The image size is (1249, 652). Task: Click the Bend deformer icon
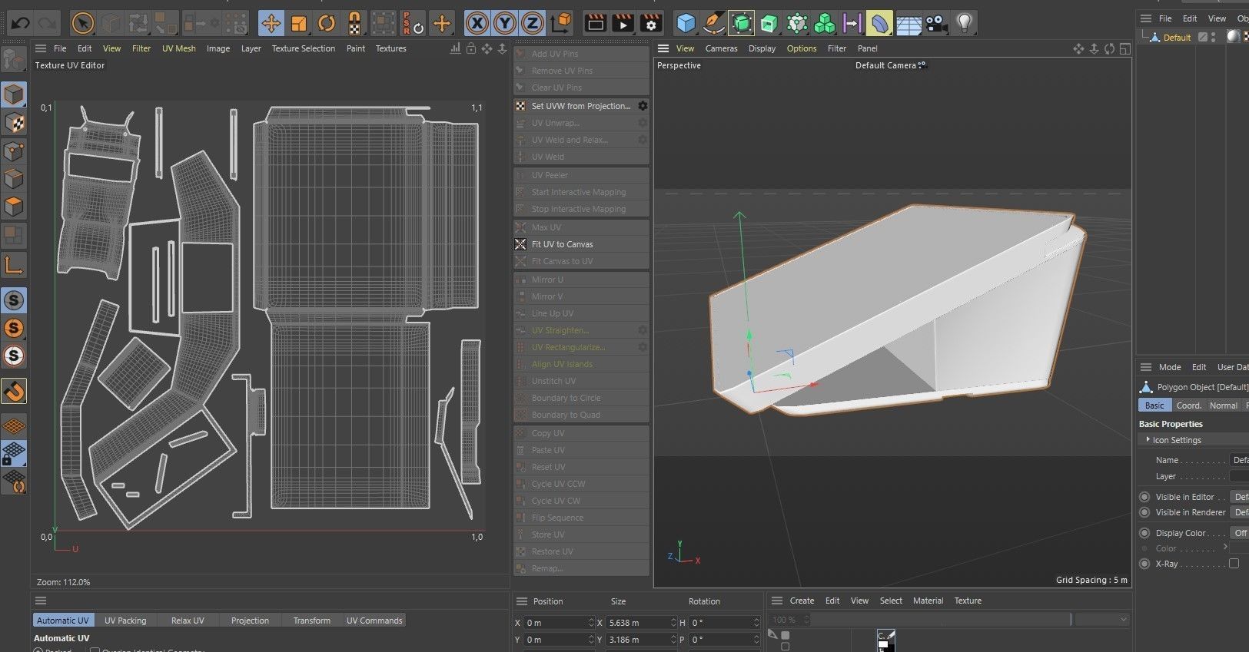tap(880, 23)
